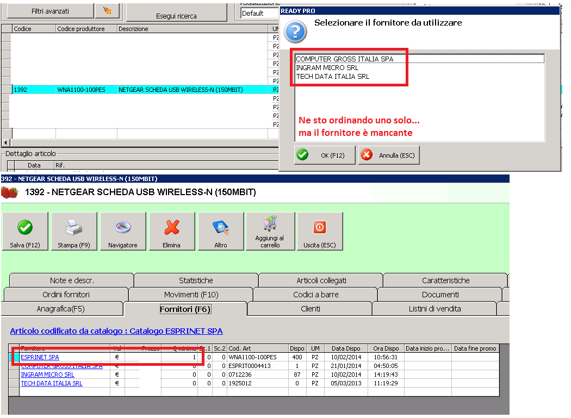
Task: Click the Ora Dispo column header
Action: 386,348
